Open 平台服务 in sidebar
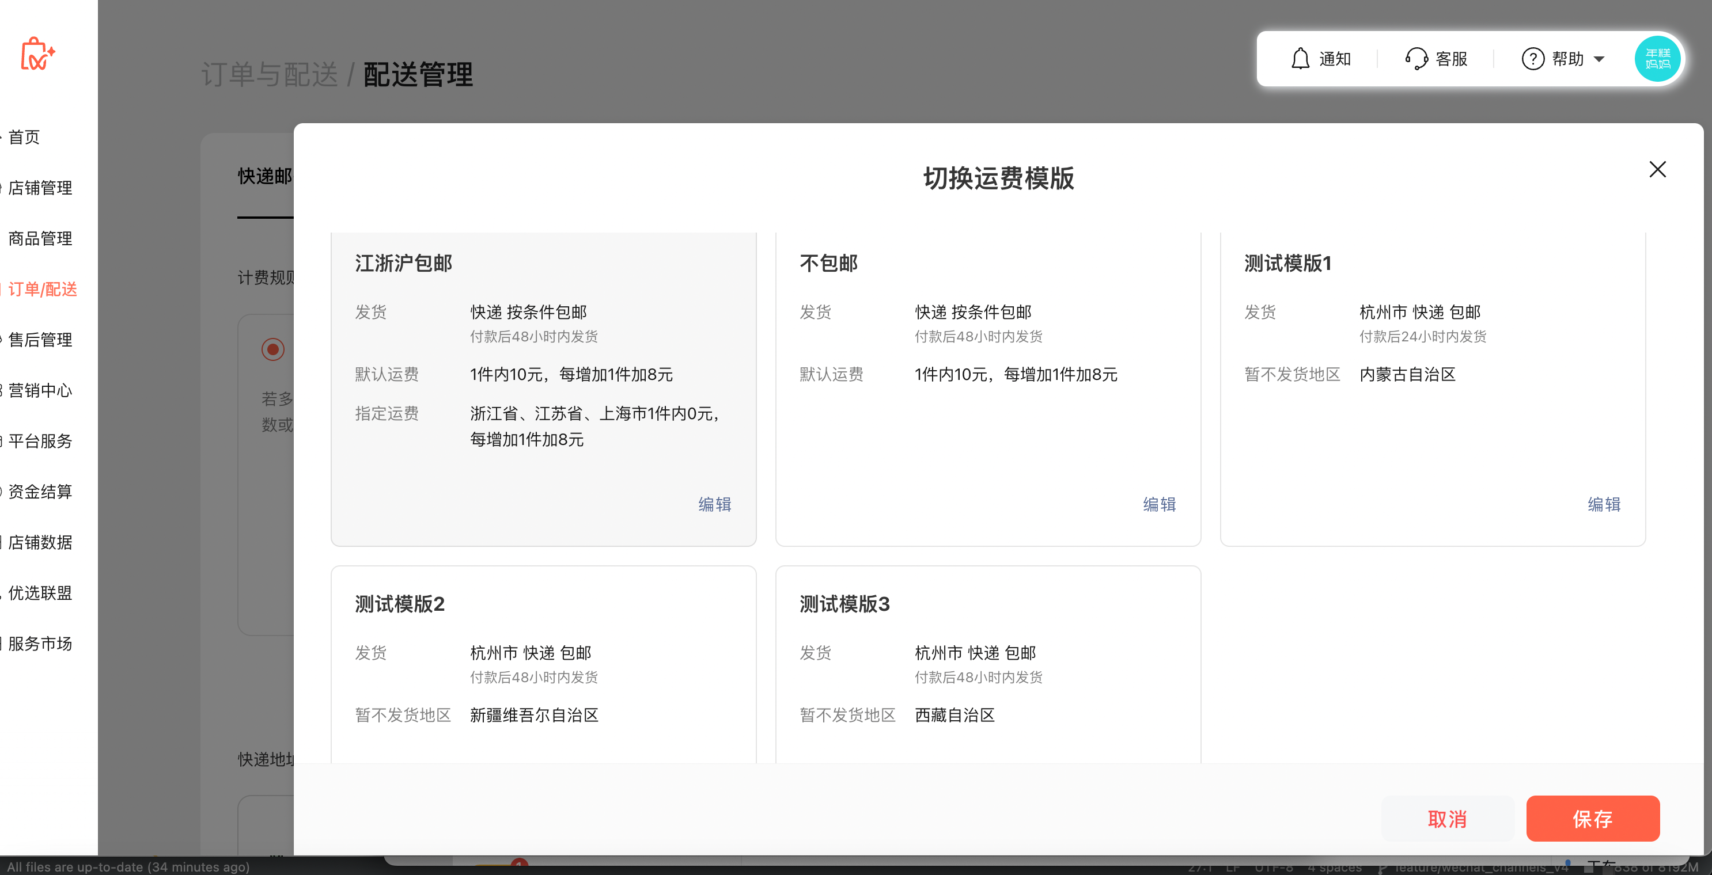The image size is (1712, 875). tap(40, 441)
